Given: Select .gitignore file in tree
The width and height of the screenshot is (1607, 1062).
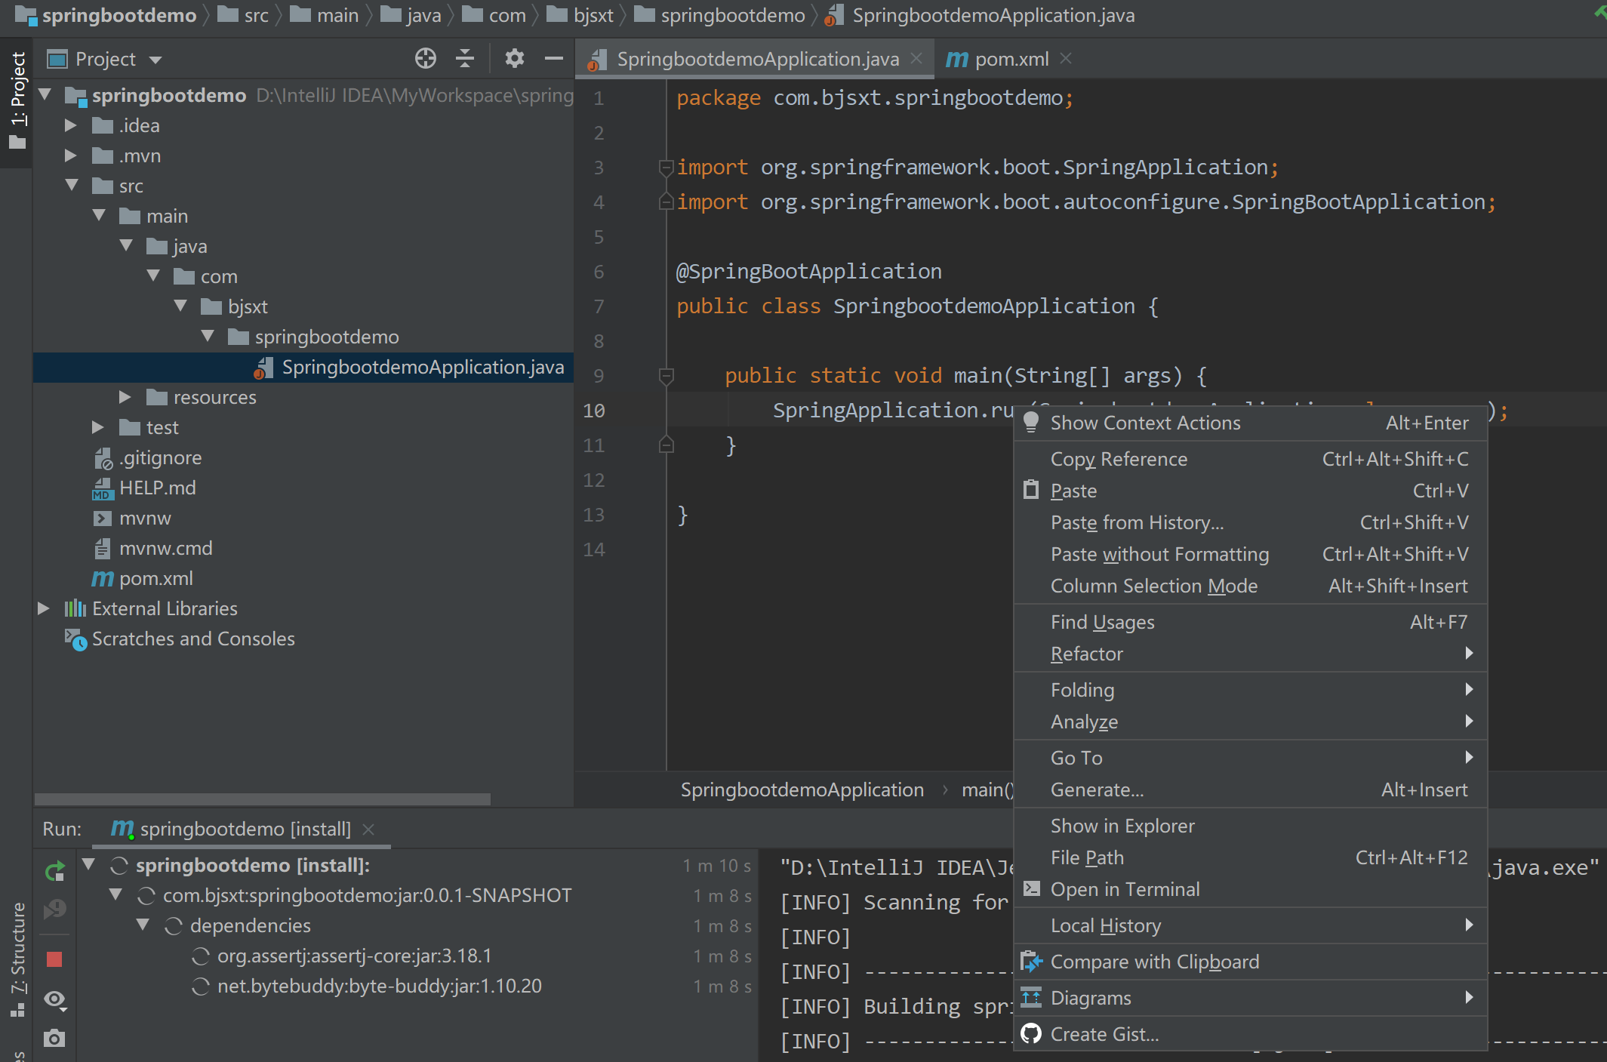Looking at the screenshot, I should [x=160, y=457].
